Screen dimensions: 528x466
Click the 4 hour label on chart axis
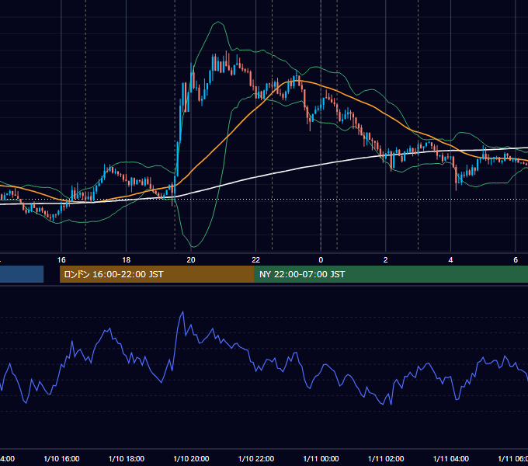coord(450,260)
